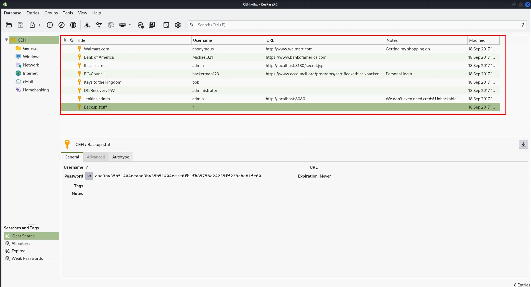Select the EC-Council entry
The image size is (531, 287).
coord(280,74)
